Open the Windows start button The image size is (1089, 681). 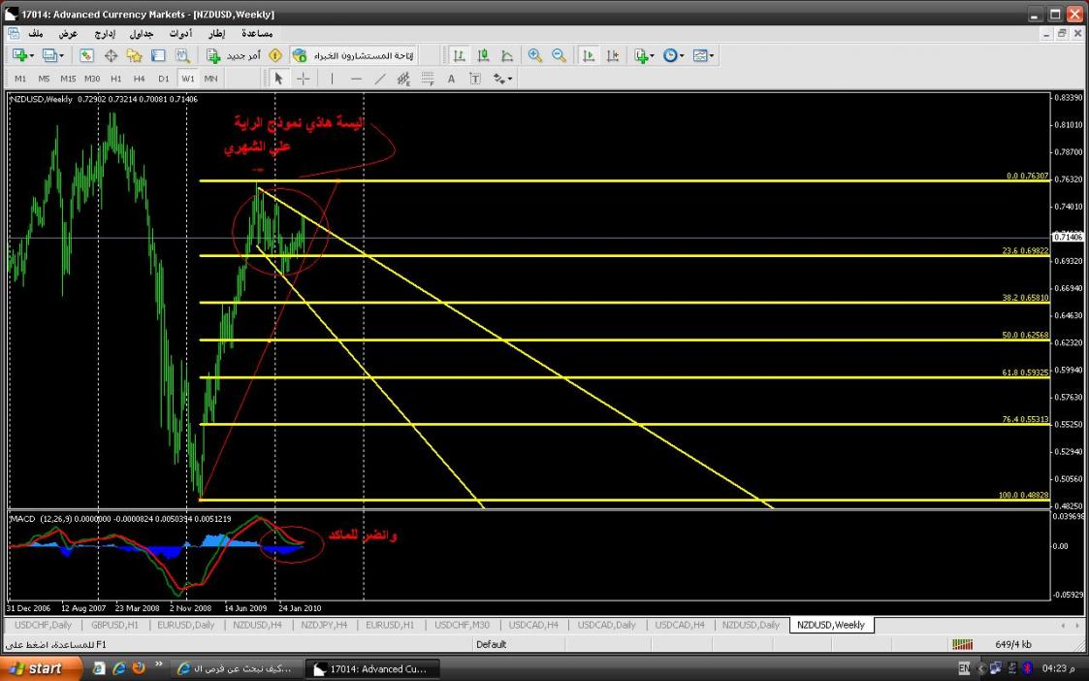tap(35, 668)
